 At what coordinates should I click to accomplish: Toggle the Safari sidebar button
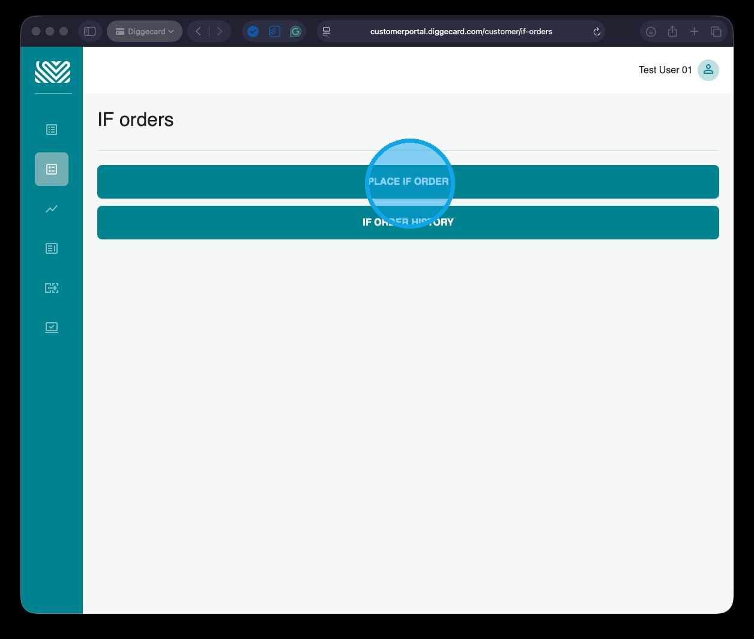[90, 31]
